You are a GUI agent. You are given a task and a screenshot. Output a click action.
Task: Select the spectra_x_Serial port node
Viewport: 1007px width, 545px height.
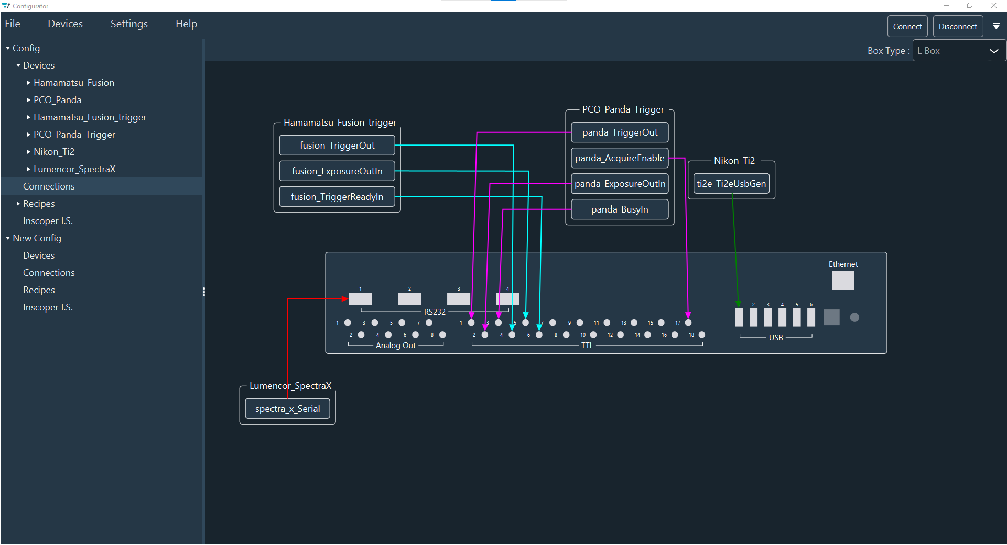(287, 409)
